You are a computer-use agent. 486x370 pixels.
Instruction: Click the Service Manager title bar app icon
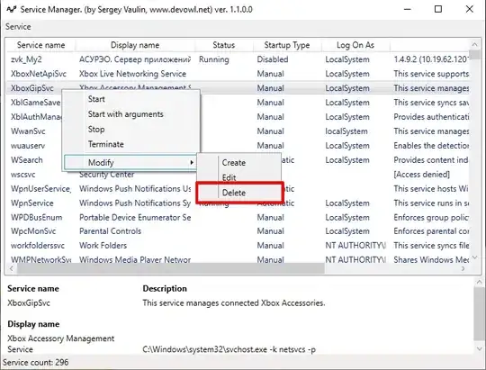11,9
